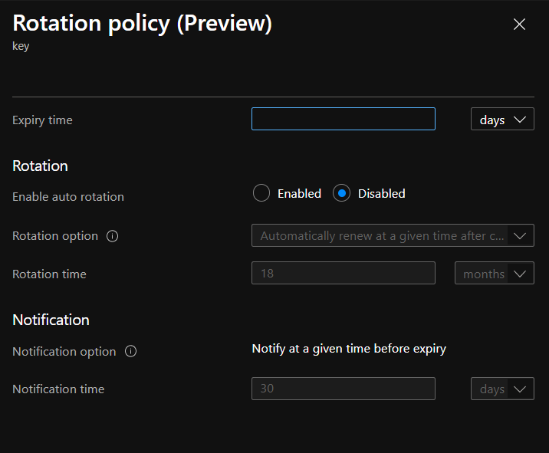Click the Notification time field showing 30

click(x=343, y=389)
